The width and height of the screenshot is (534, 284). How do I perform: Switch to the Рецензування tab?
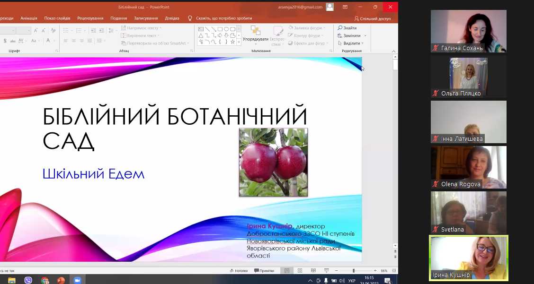[x=90, y=18]
